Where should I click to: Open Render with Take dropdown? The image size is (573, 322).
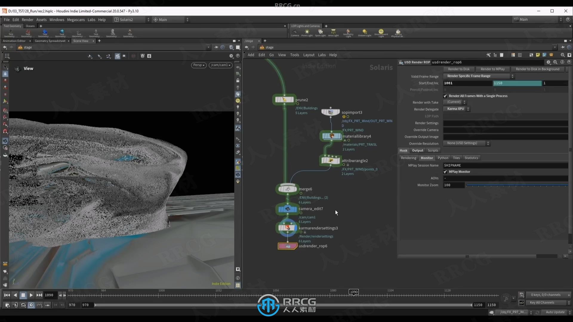coord(455,102)
